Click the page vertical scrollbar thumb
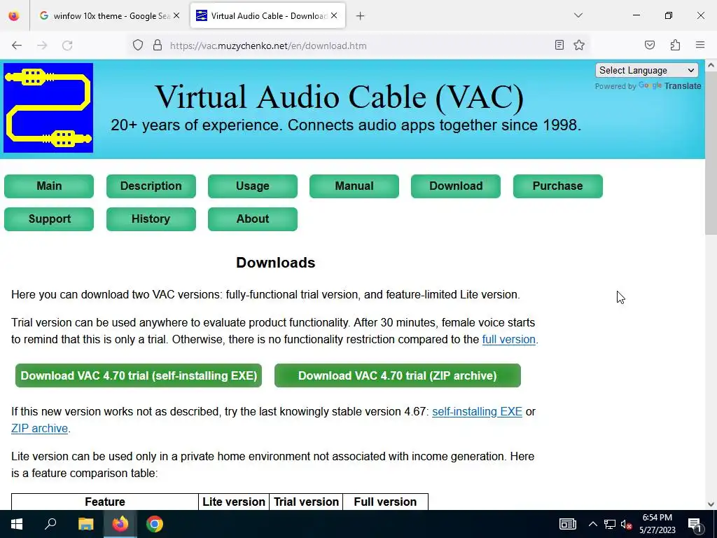Image resolution: width=717 pixels, height=538 pixels. click(x=711, y=153)
